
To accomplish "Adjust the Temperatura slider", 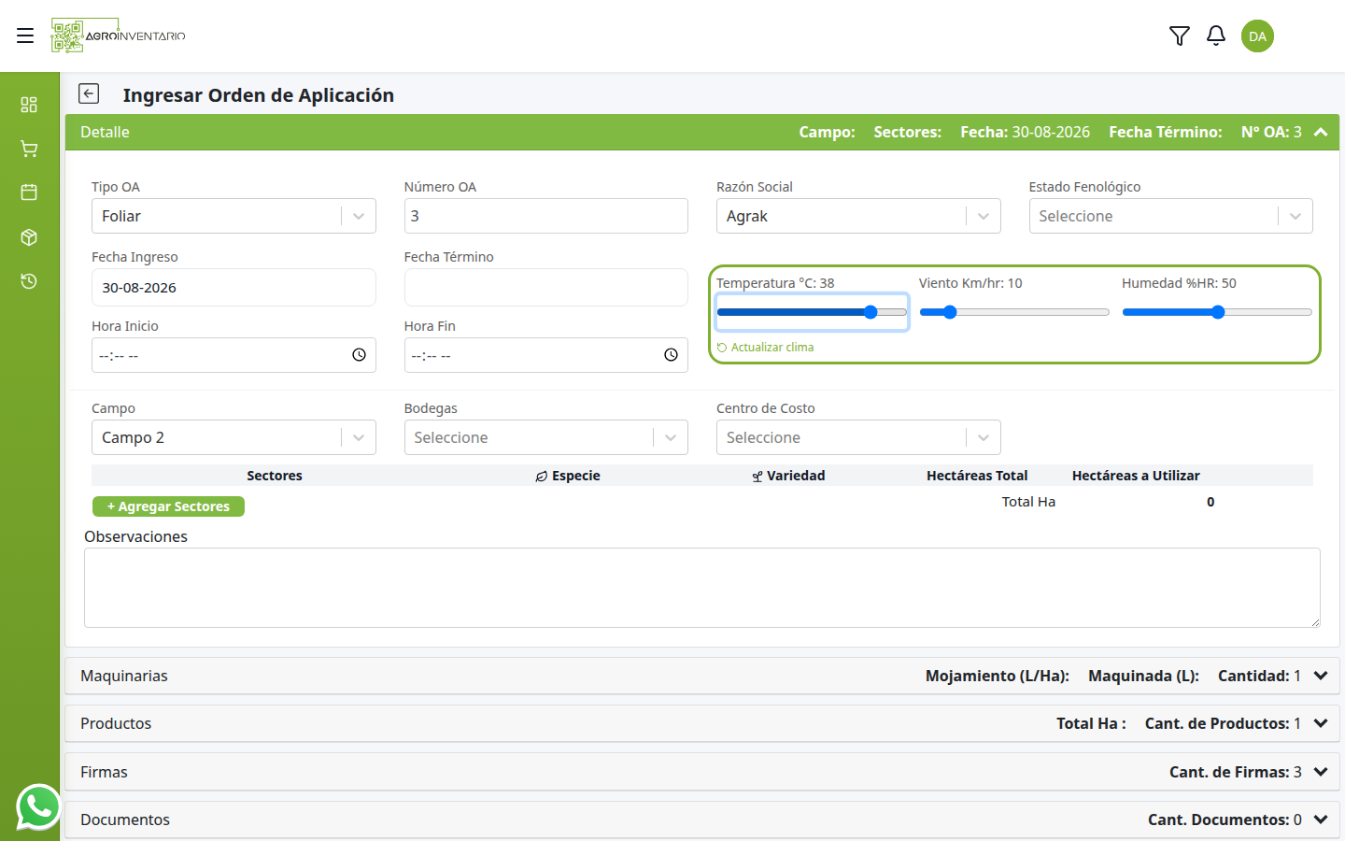I will click(812, 312).
